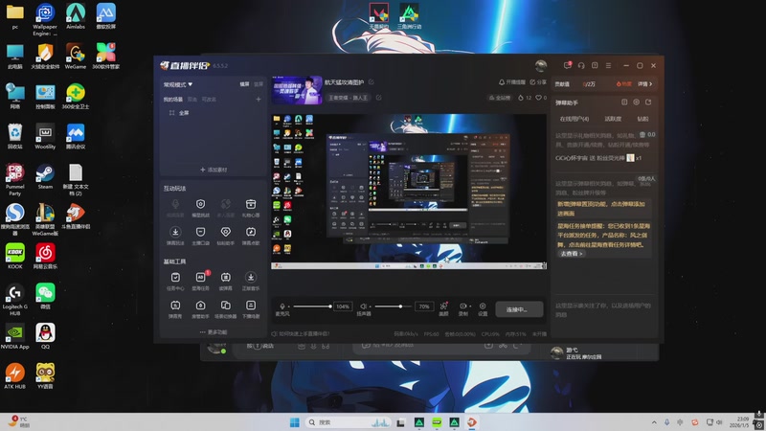Click the gear icon in 弹幕助手 header

636,102
